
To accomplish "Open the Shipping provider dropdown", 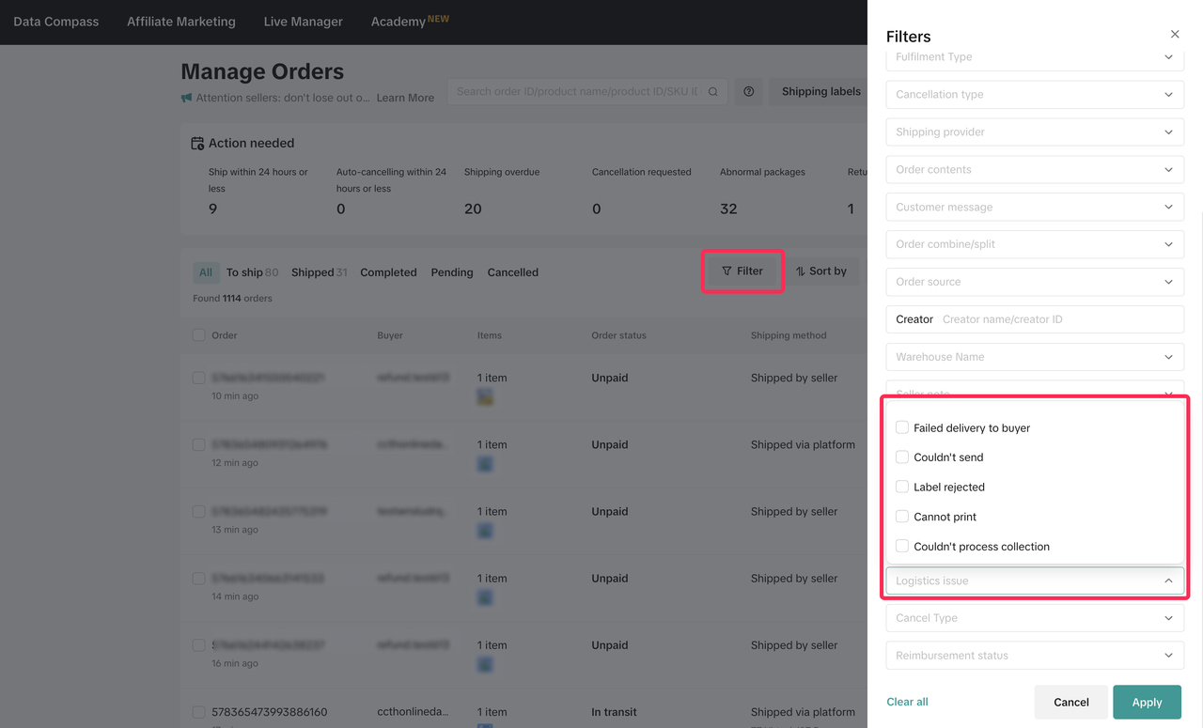I will [x=1034, y=132].
